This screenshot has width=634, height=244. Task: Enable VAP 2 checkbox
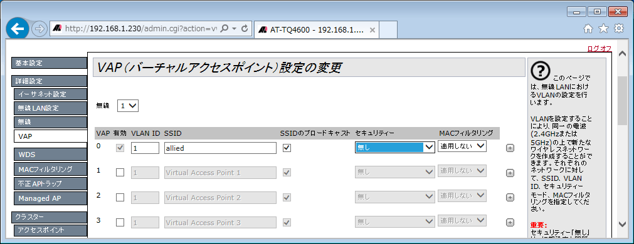(120, 198)
